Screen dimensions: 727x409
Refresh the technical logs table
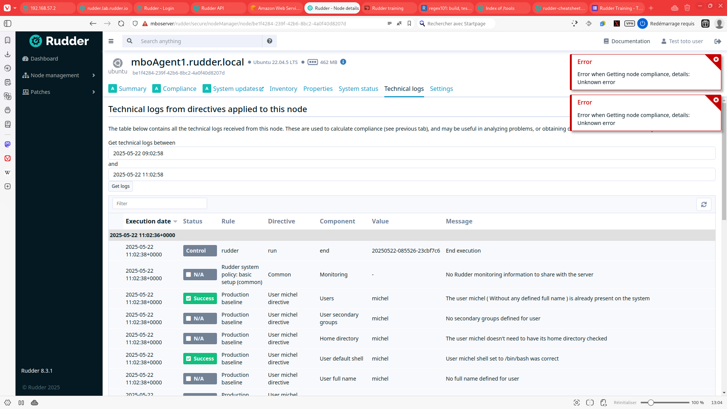[704, 204]
